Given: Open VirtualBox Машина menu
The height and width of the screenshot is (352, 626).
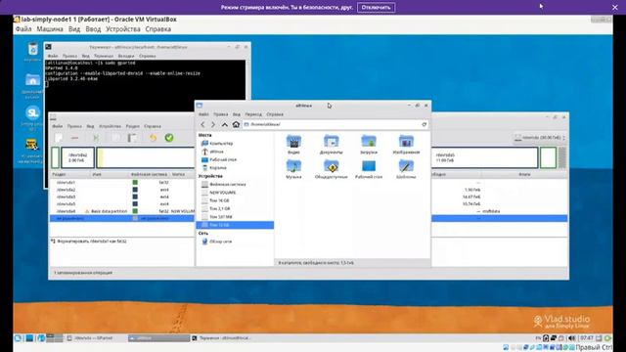Looking at the screenshot, I should [50, 29].
